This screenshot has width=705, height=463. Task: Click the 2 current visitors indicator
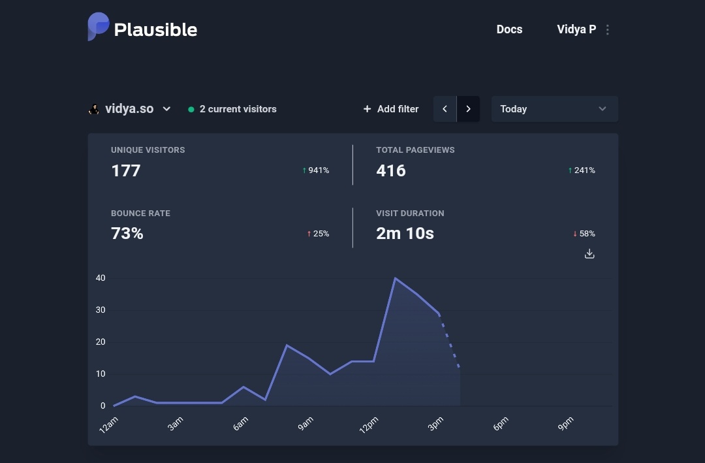(238, 109)
